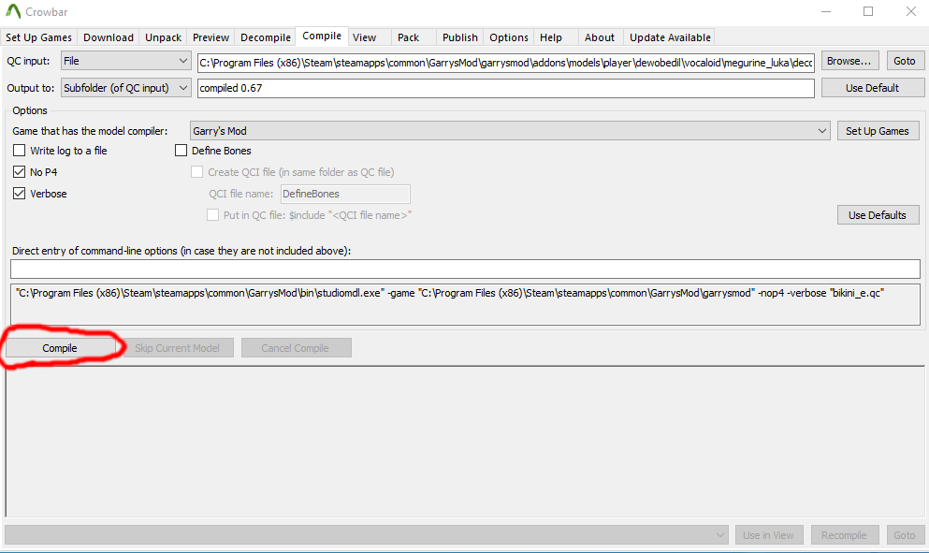The image size is (929, 553).
Task: Expand the QC input type dropdown
Action: pos(125,61)
